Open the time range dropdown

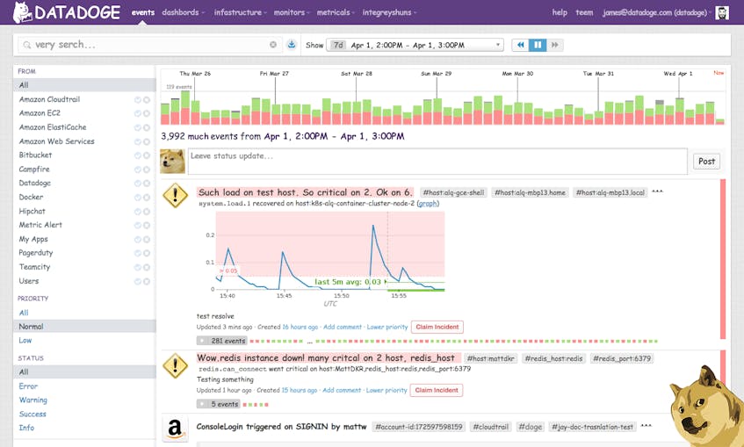pyautogui.click(x=415, y=45)
